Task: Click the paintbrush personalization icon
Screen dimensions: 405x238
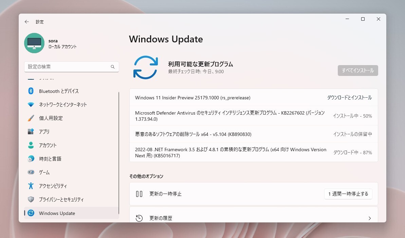Action: (x=31, y=118)
